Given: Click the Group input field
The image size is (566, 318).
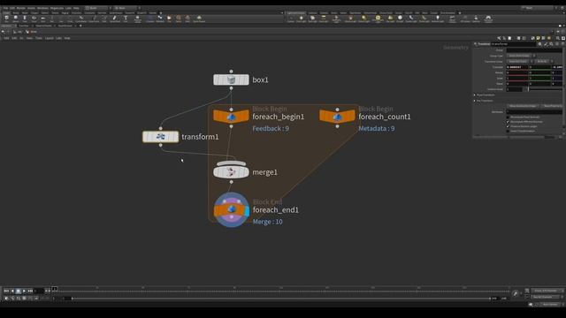Looking at the screenshot, I should pos(534,50).
